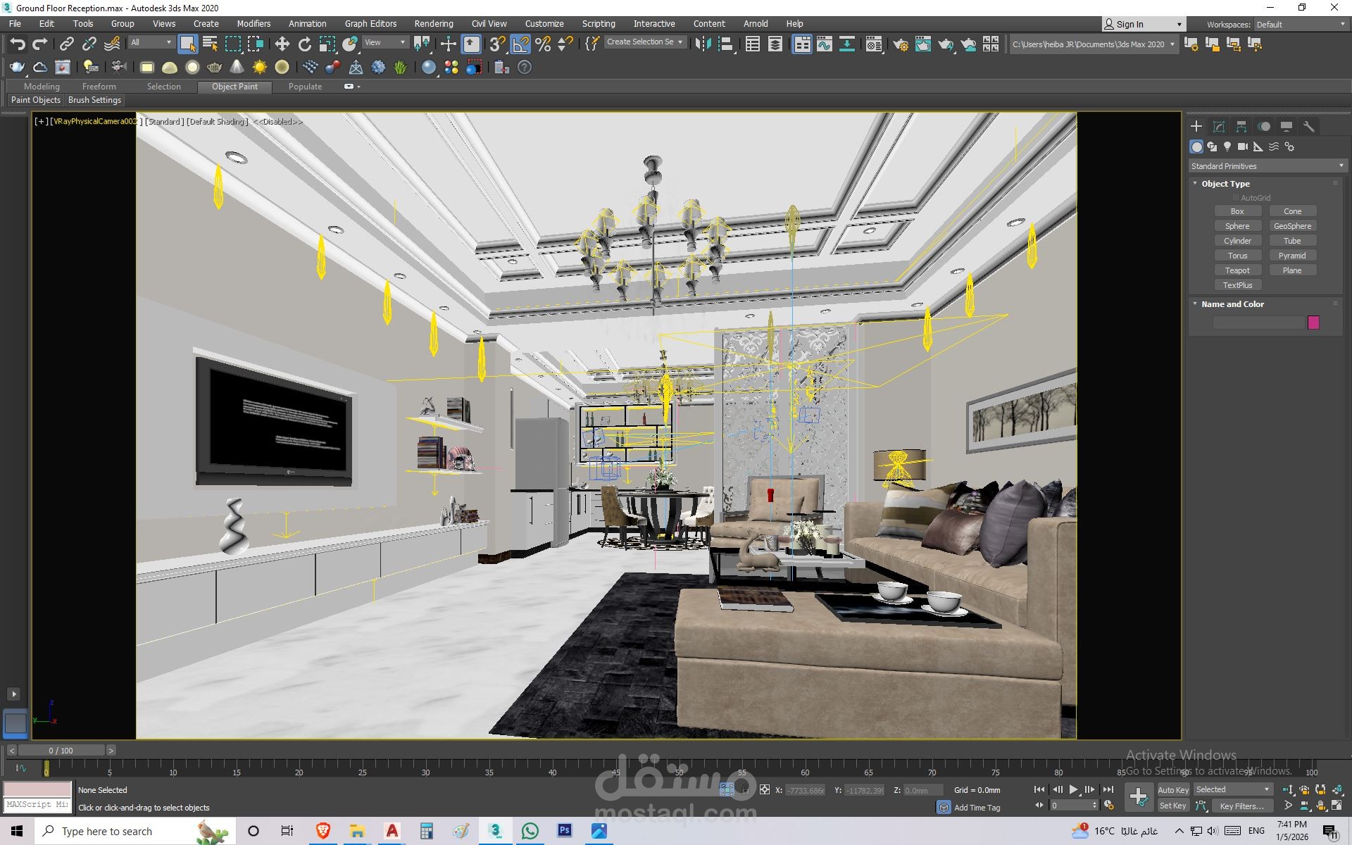The width and height of the screenshot is (1352, 845).
Task: Click the Key Filters button
Action: click(x=1241, y=806)
